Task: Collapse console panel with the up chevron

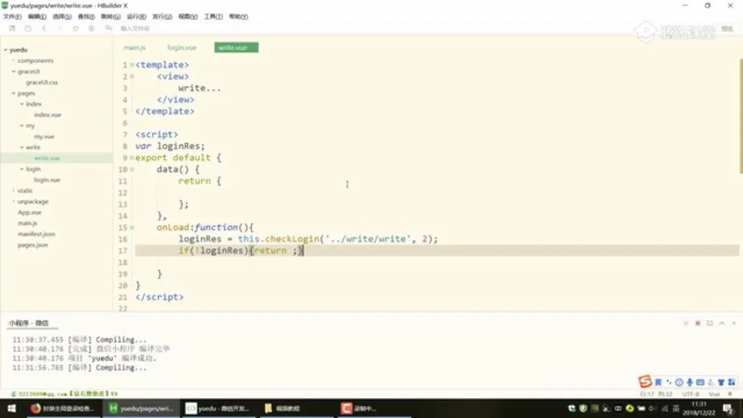Action: click(721, 323)
